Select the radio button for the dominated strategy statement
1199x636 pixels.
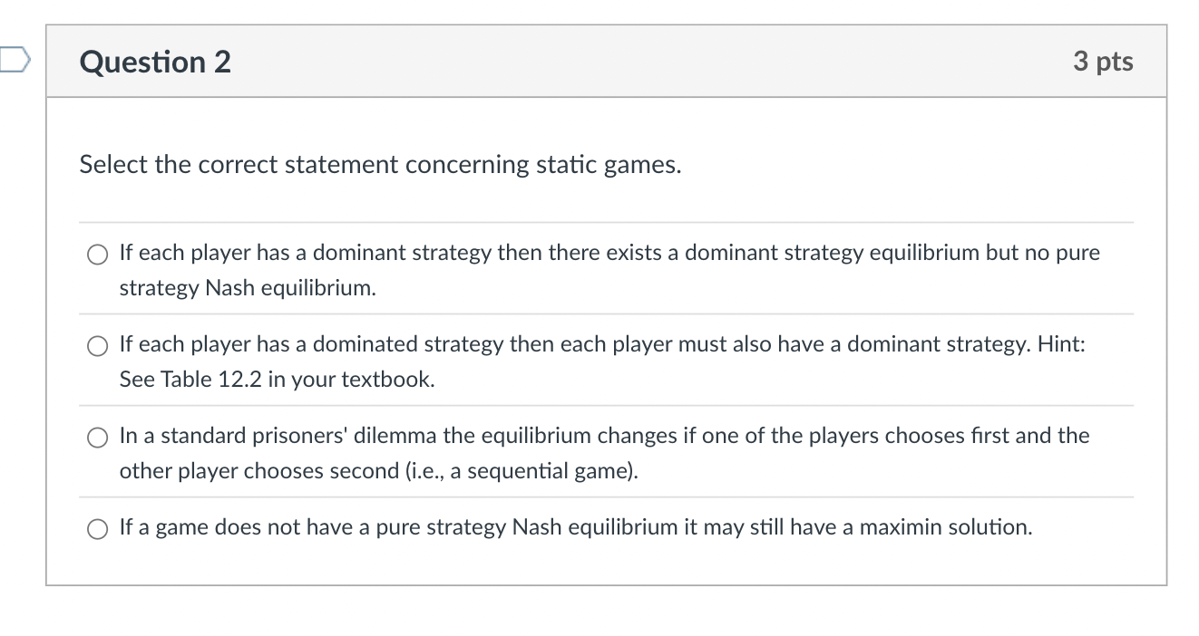pos(96,345)
